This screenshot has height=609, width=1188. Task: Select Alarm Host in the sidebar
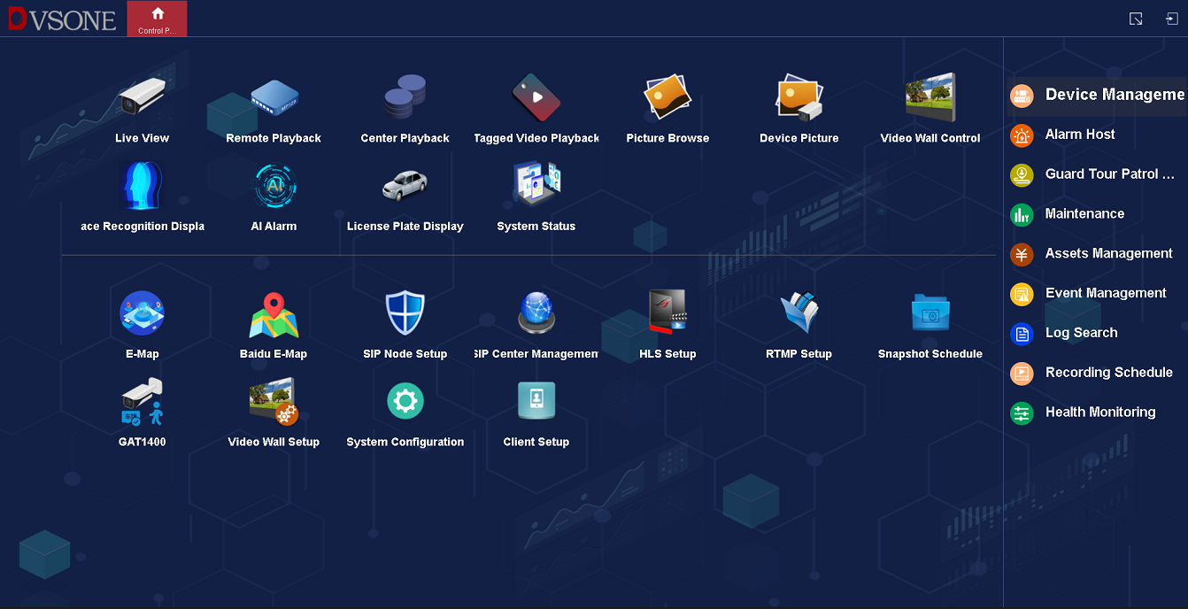click(1079, 135)
